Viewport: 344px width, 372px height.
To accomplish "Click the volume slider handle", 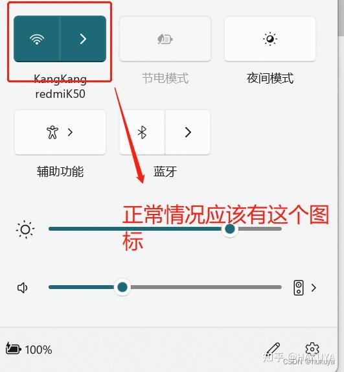I will [x=122, y=287].
